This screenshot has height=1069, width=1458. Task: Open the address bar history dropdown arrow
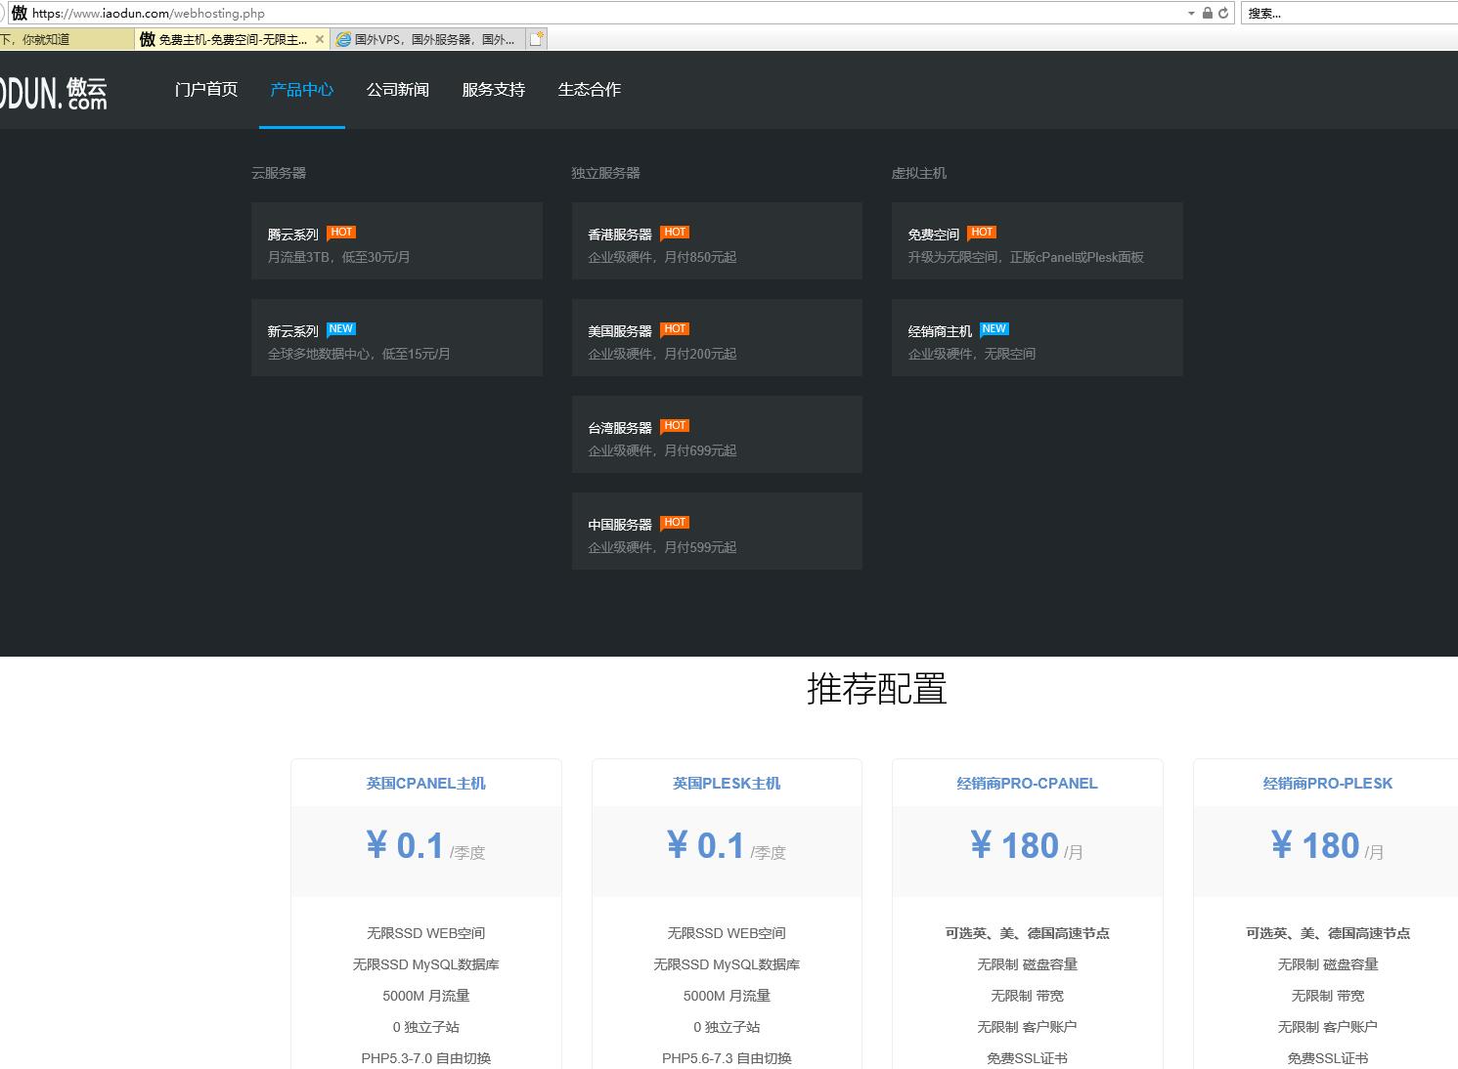coord(1190,13)
